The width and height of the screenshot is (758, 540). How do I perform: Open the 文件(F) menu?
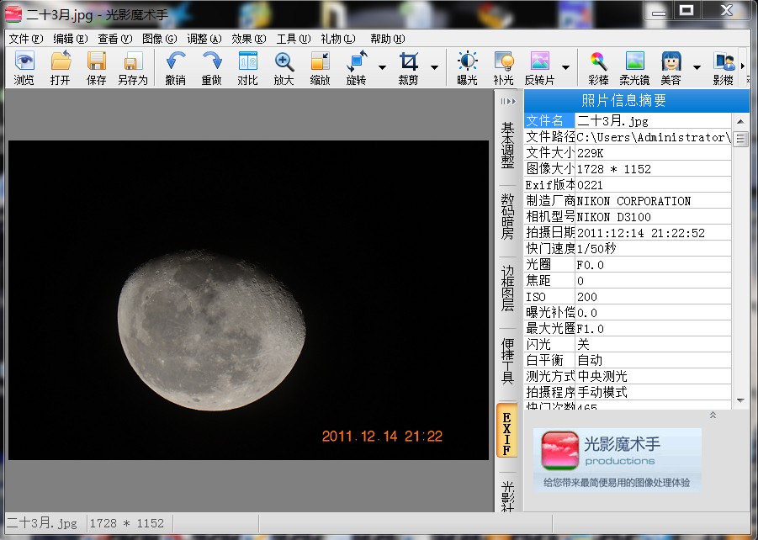(26, 39)
